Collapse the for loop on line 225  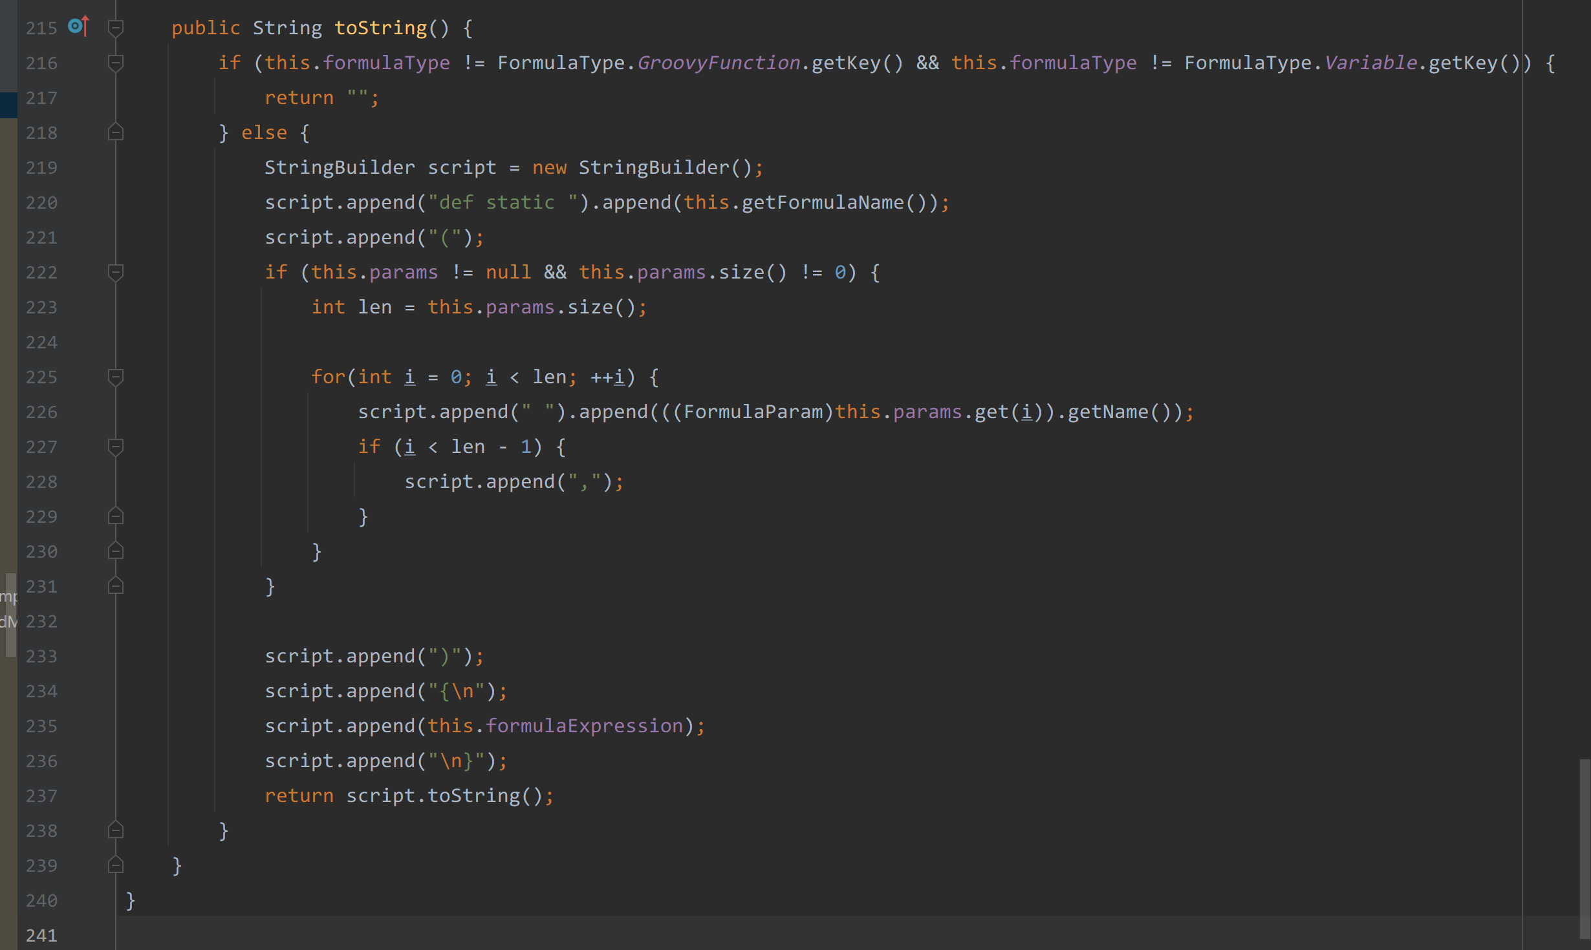click(116, 377)
